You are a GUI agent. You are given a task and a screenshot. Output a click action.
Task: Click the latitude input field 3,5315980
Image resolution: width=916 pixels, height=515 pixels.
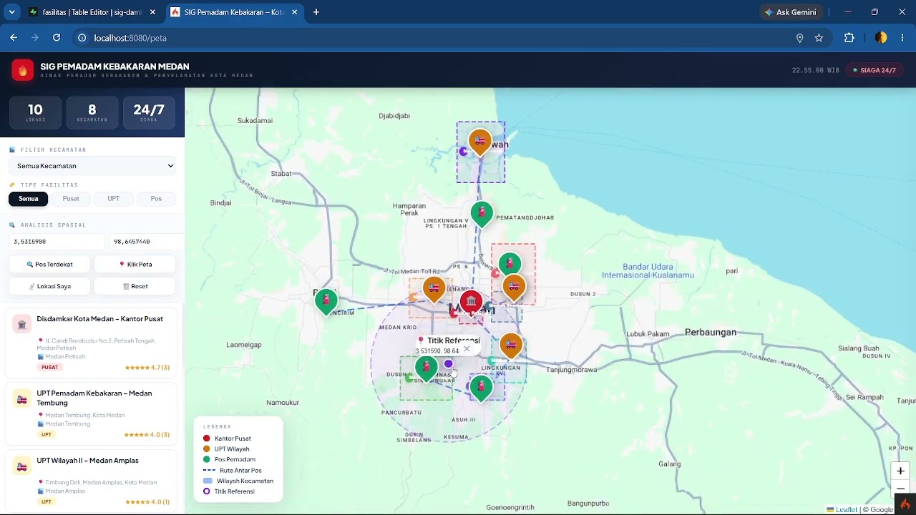tap(56, 242)
